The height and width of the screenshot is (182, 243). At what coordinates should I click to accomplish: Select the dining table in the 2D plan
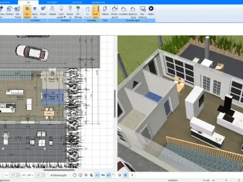(x=49, y=113)
